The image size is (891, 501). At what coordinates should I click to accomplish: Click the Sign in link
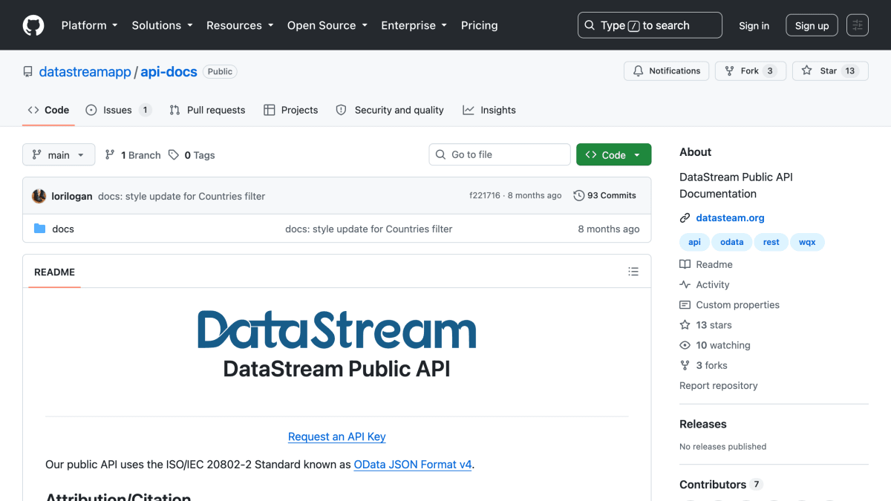point(754,25)
